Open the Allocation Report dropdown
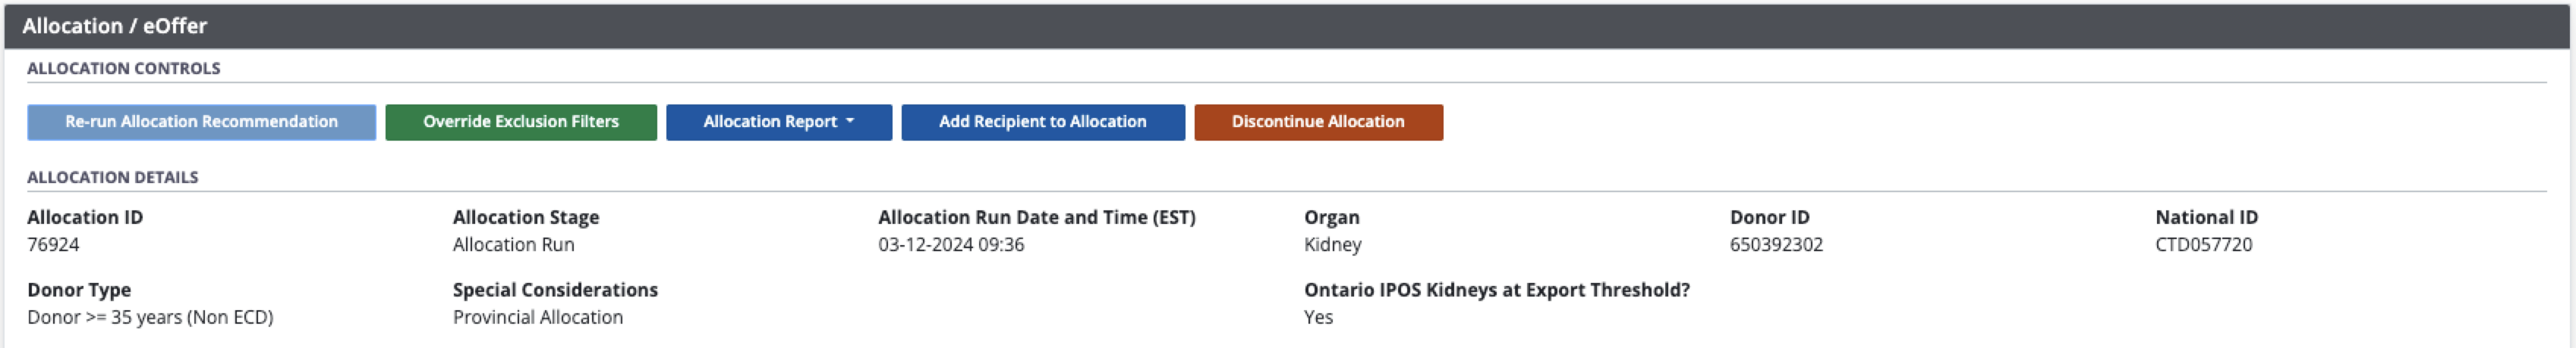2576x348 pixels. pyautogui.click(x=777, y=122)
